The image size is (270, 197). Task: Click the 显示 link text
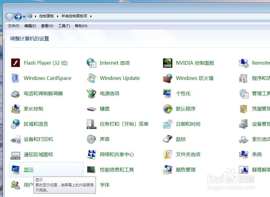click(29, 170)
